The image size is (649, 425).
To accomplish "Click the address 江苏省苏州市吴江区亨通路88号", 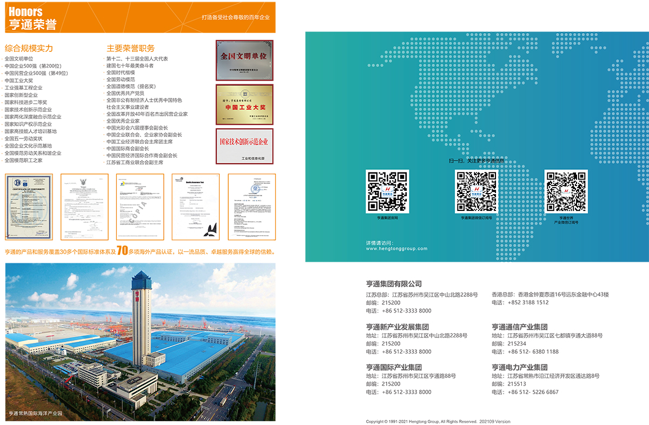I will click(419, 376).
